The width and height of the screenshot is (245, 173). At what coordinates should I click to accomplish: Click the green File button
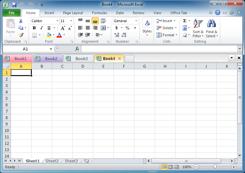click(x=12, y=13)
